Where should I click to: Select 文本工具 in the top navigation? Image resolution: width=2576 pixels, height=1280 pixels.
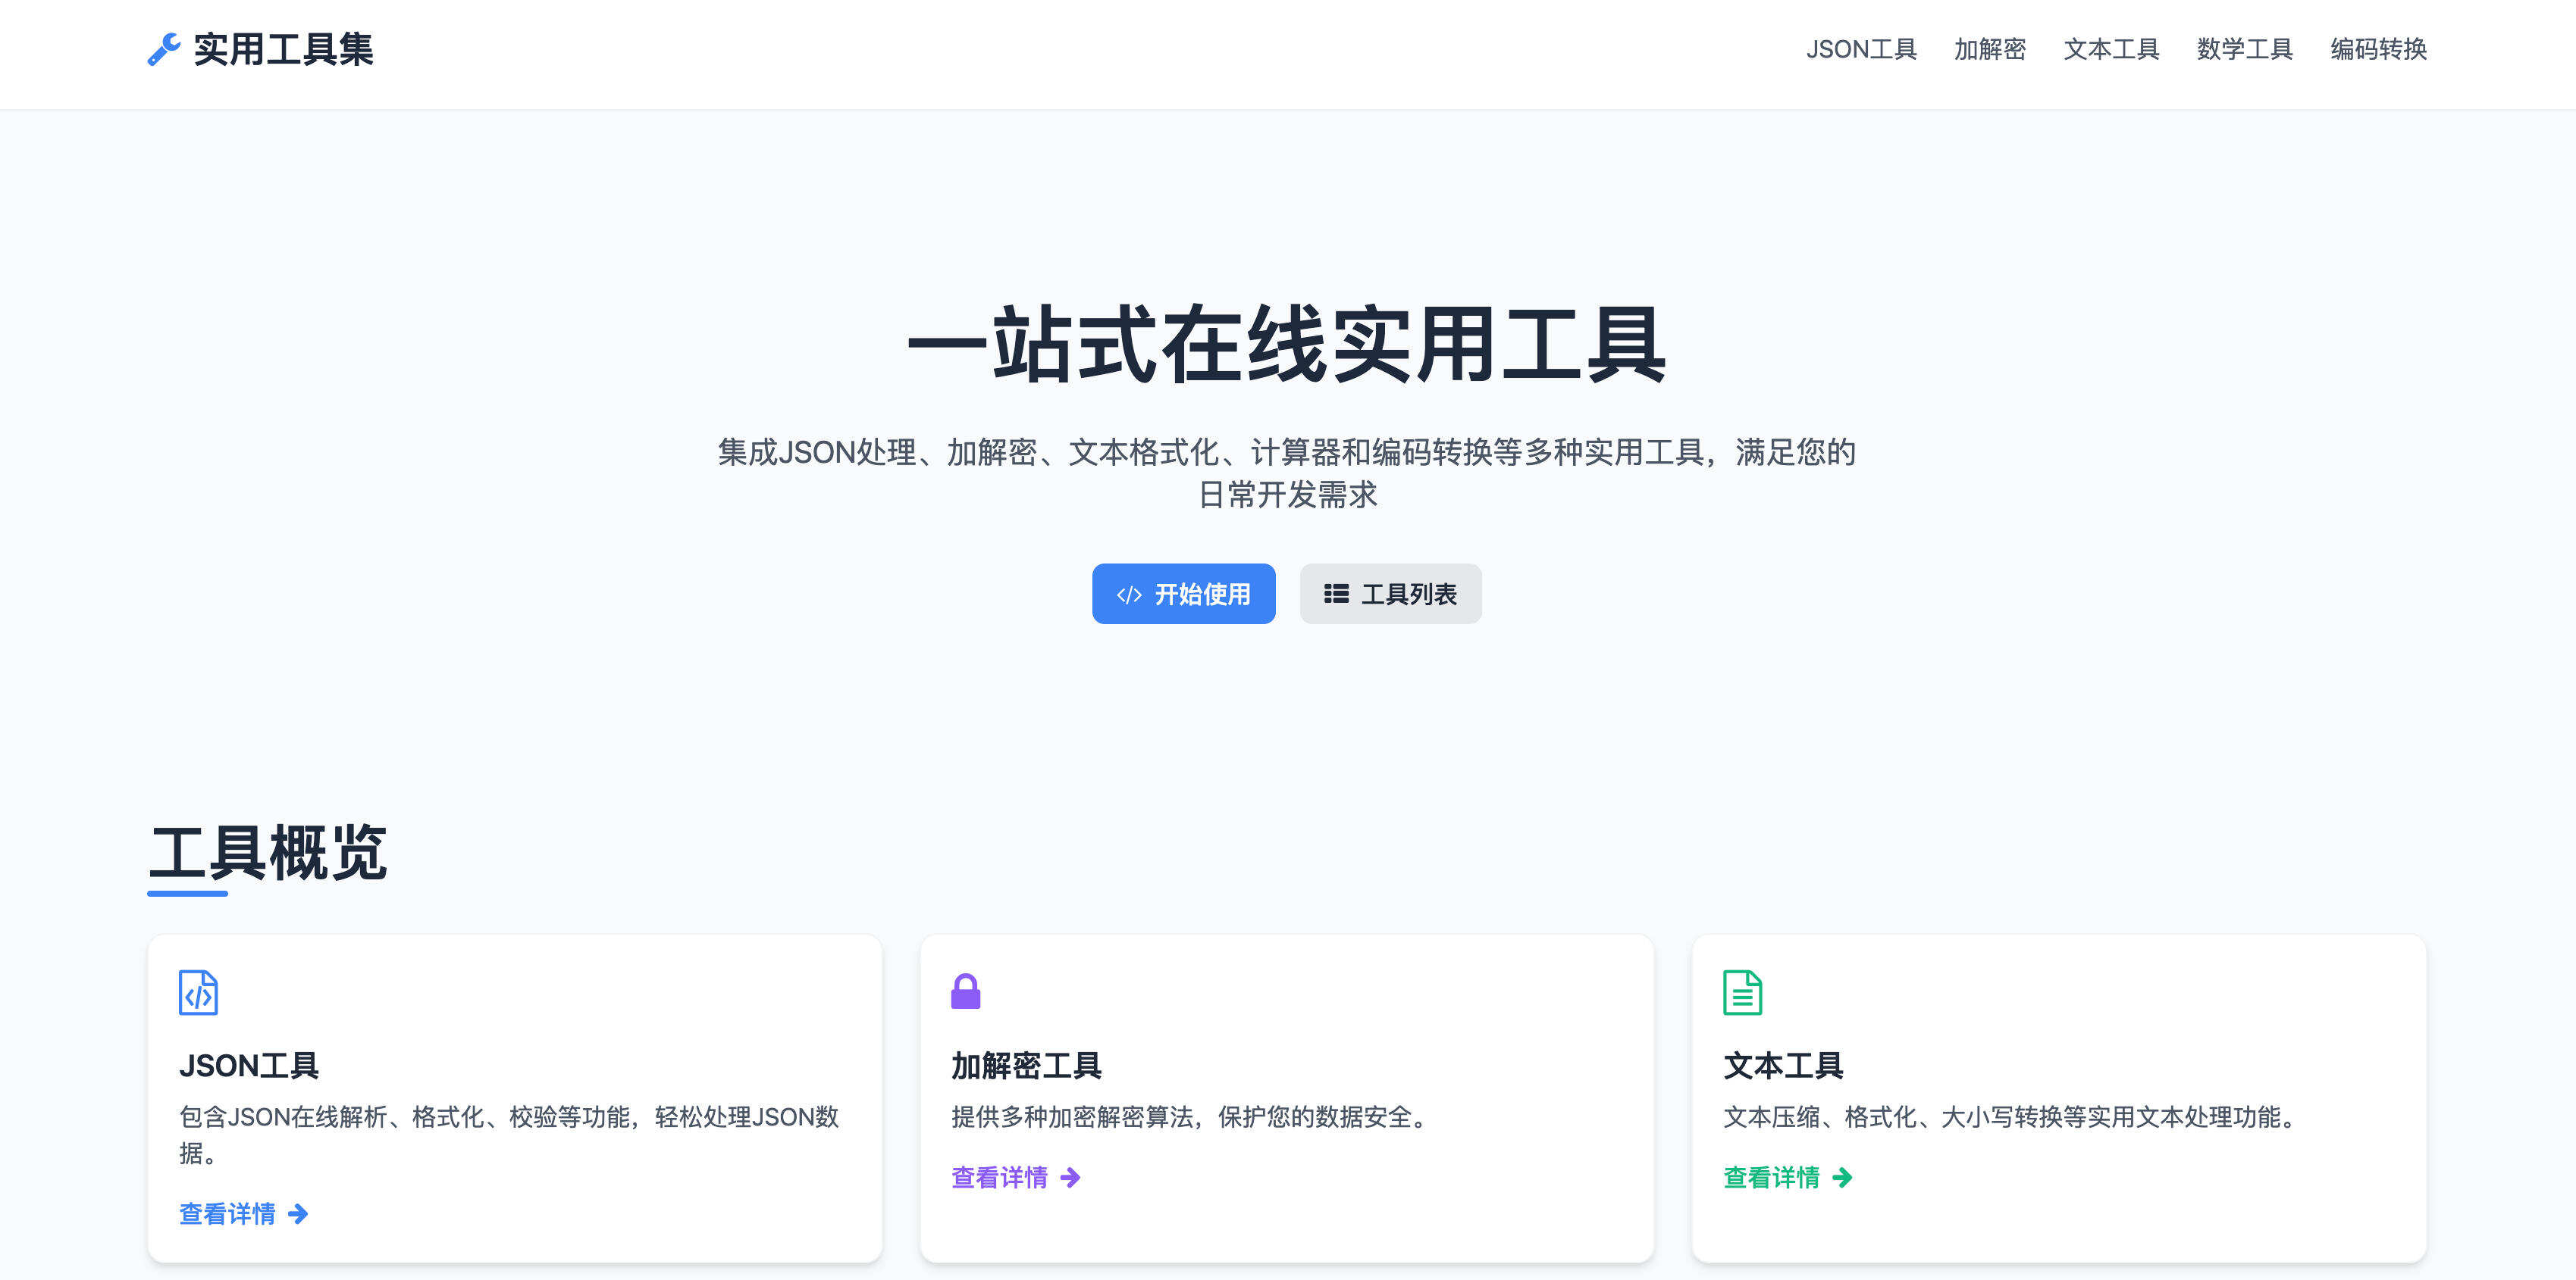pyautogui.click(x=2111, y=49)
